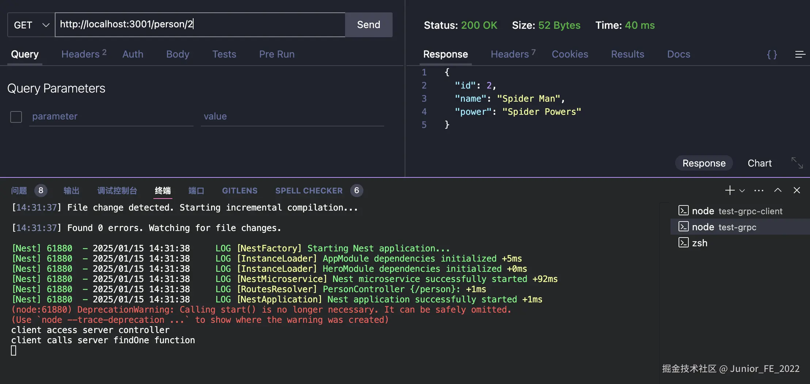Screen dimensions: 810x384
Task: Close the terminal panel with the X icon
Action: (x=797, y=190)
